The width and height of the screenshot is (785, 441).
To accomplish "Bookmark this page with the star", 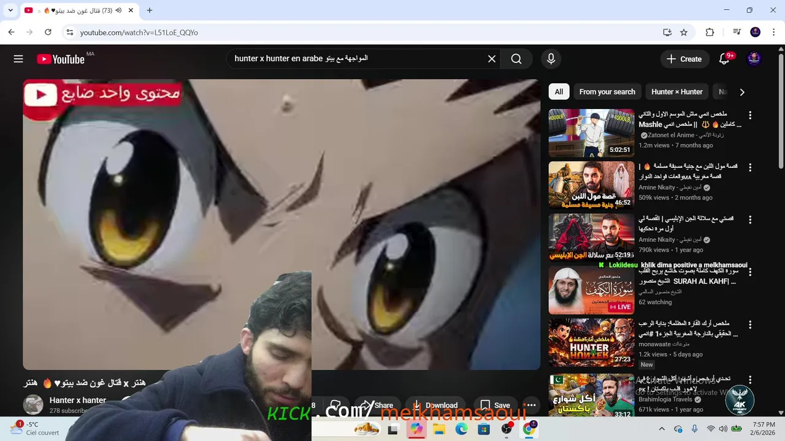I will coord(684,32).
